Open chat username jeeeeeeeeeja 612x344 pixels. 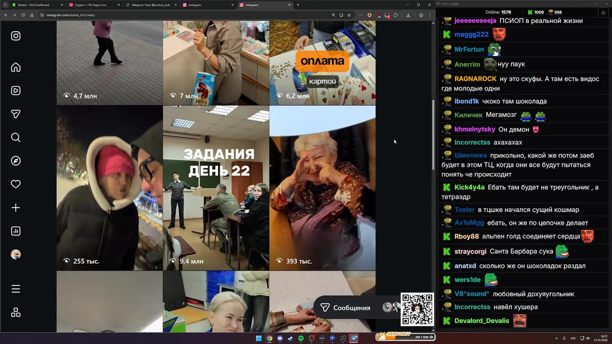click(x=475, y=21)
